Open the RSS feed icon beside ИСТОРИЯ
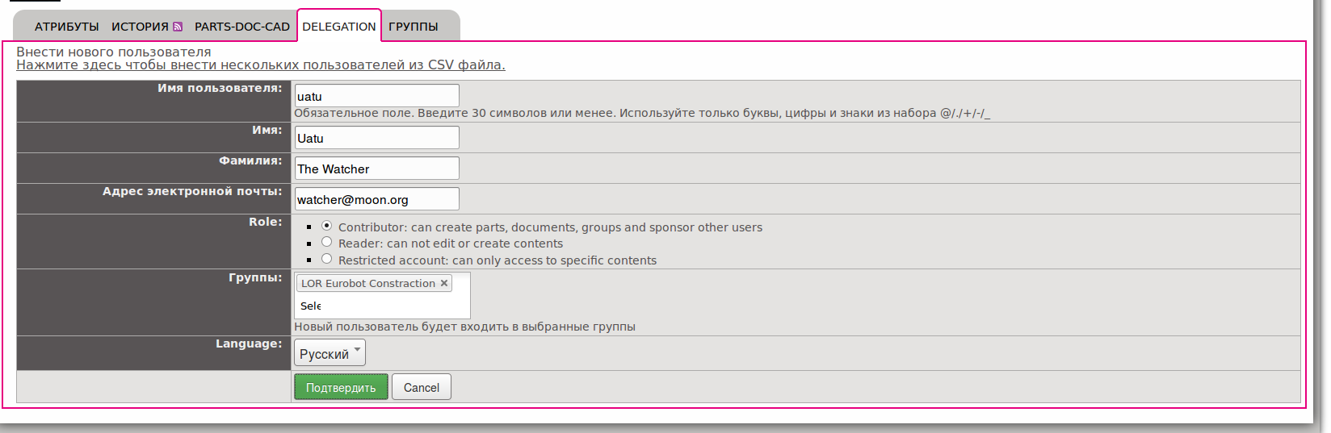 tap(178, 27)
